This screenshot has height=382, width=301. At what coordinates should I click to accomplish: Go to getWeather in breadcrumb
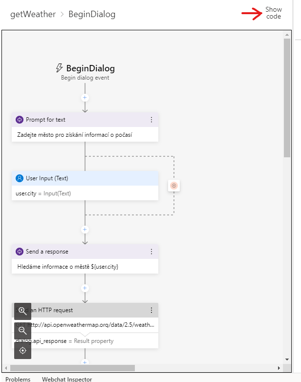33,14
